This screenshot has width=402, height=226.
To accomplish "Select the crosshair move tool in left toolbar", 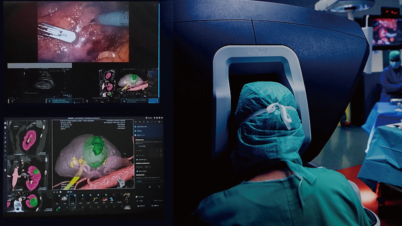I will (x=5, y=138).
